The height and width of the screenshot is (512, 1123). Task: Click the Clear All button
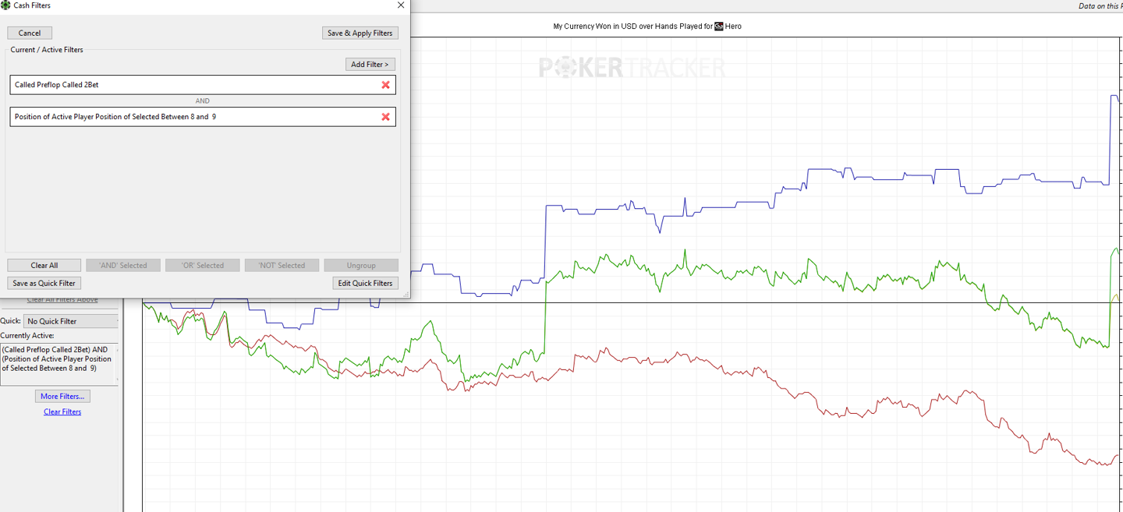[x=44, y=266]
